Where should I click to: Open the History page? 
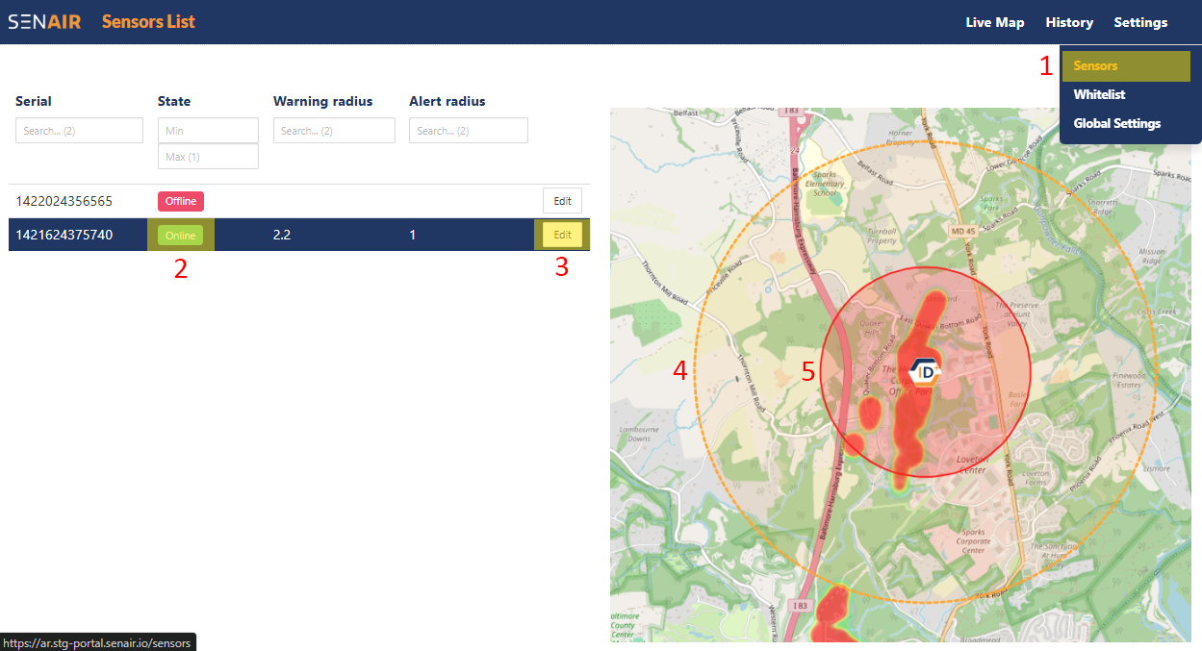tap(1069, 22)
